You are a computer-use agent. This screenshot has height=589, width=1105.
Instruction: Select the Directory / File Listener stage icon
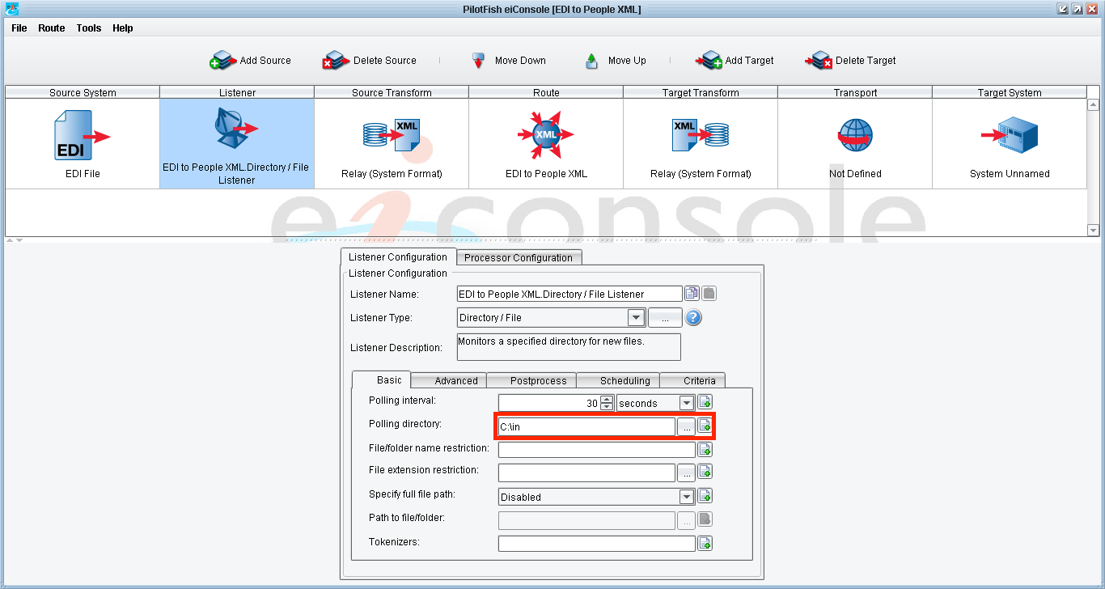point(237,129)
